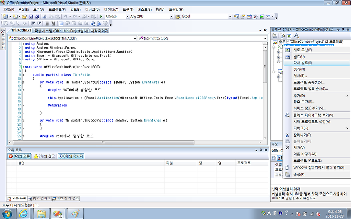
Task: Toggle the 2 warnings filter button
Action: click(44, 156)
